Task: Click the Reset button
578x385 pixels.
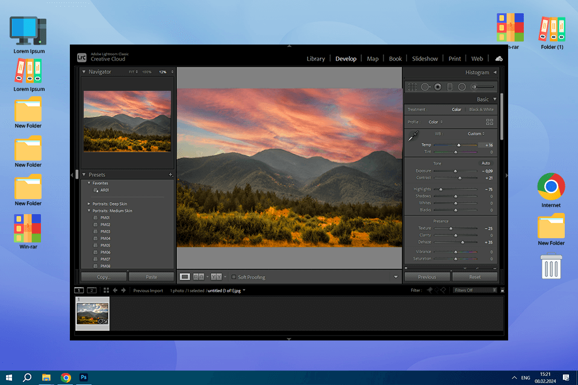Action: [475, 277]
